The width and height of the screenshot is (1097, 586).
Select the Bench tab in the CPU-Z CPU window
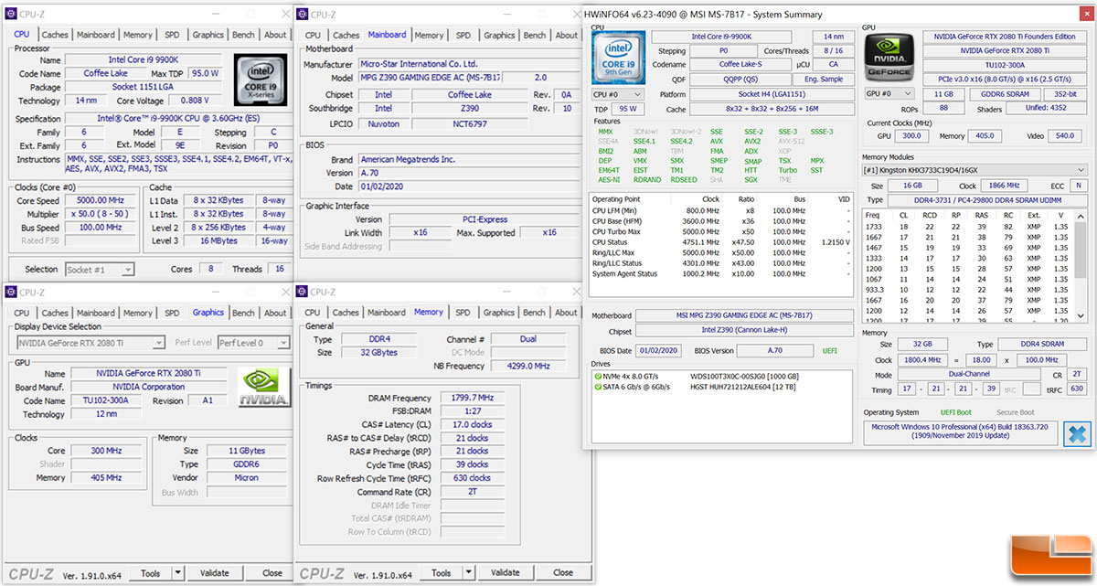pos(243,35)
